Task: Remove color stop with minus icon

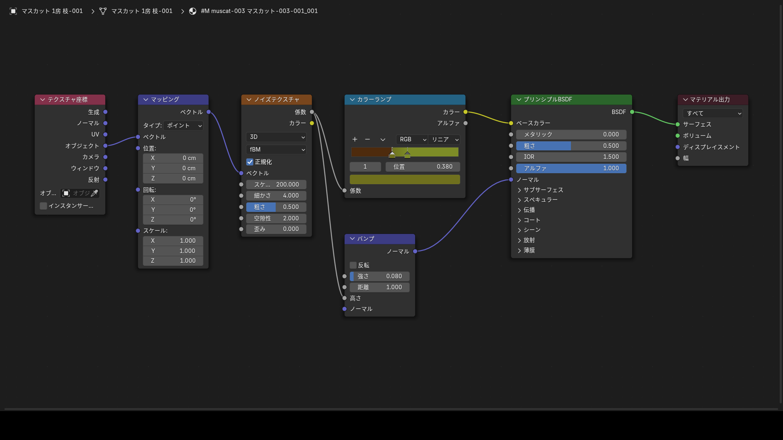Action: [367, 139]
